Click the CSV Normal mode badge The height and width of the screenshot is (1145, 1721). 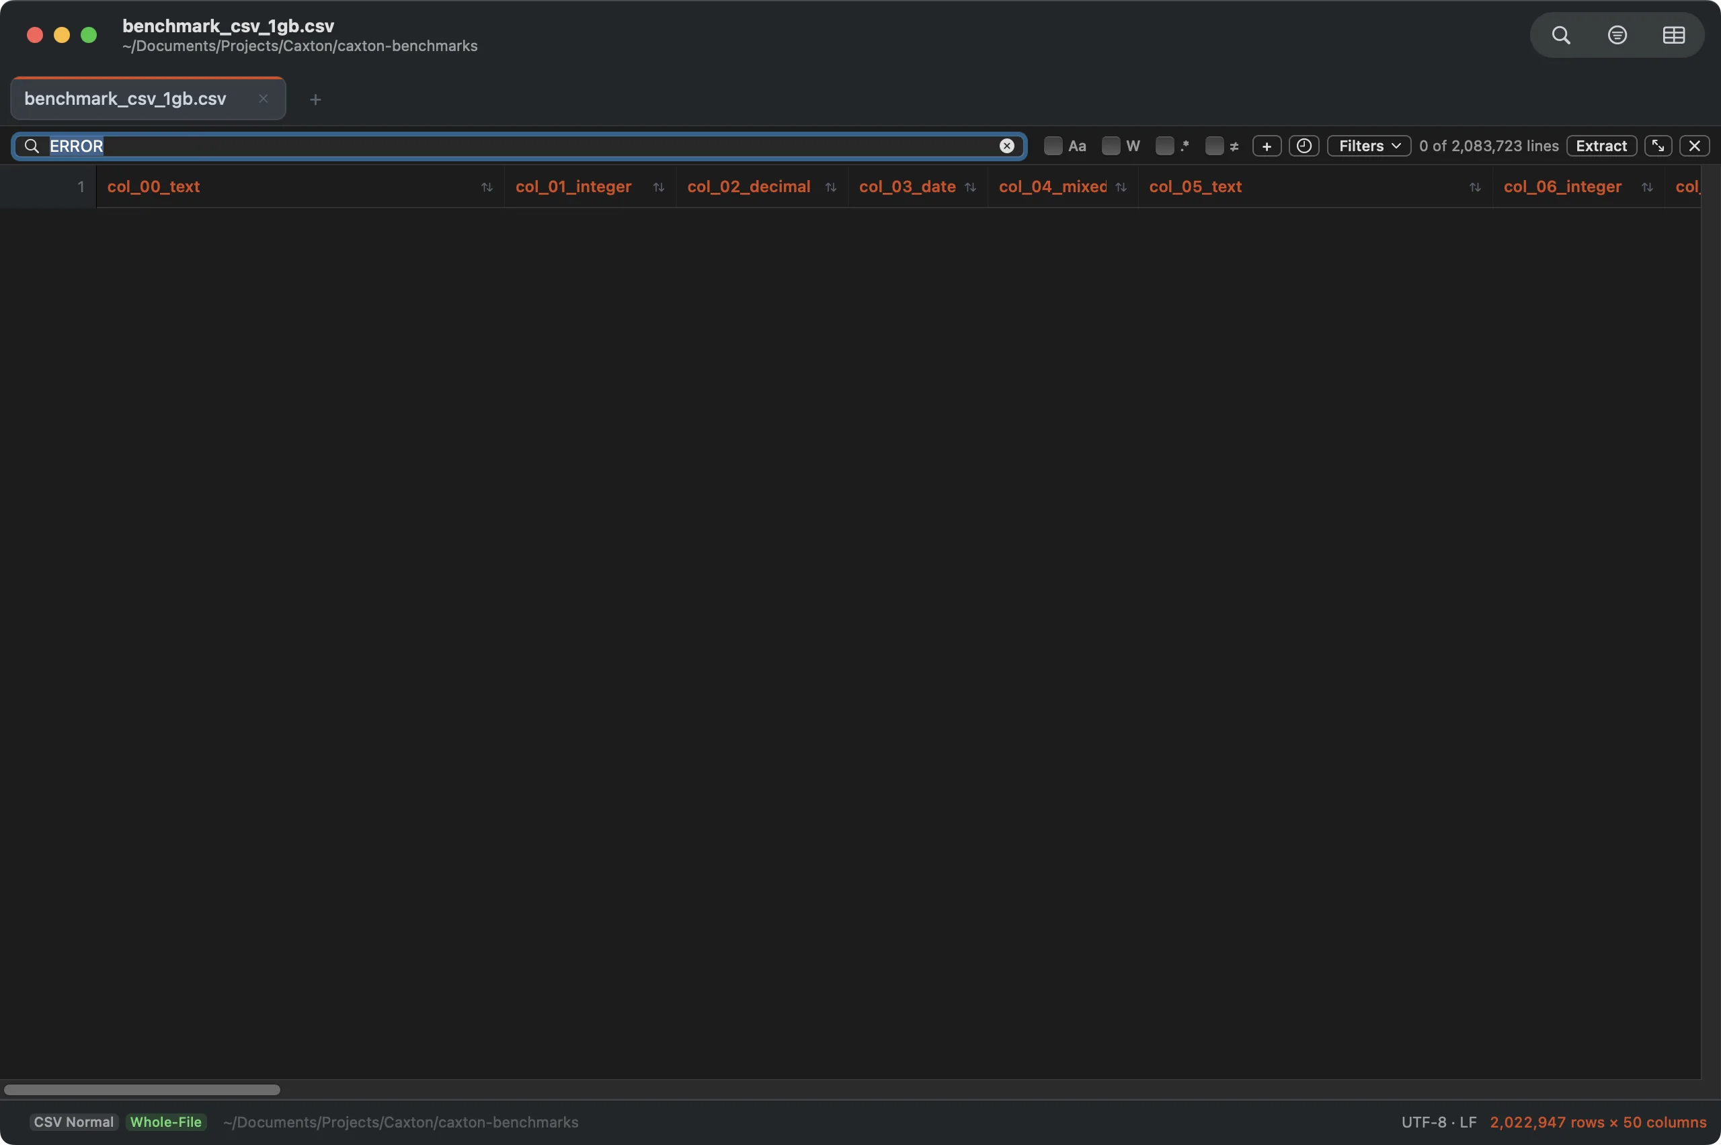(x=74, y=1121)
